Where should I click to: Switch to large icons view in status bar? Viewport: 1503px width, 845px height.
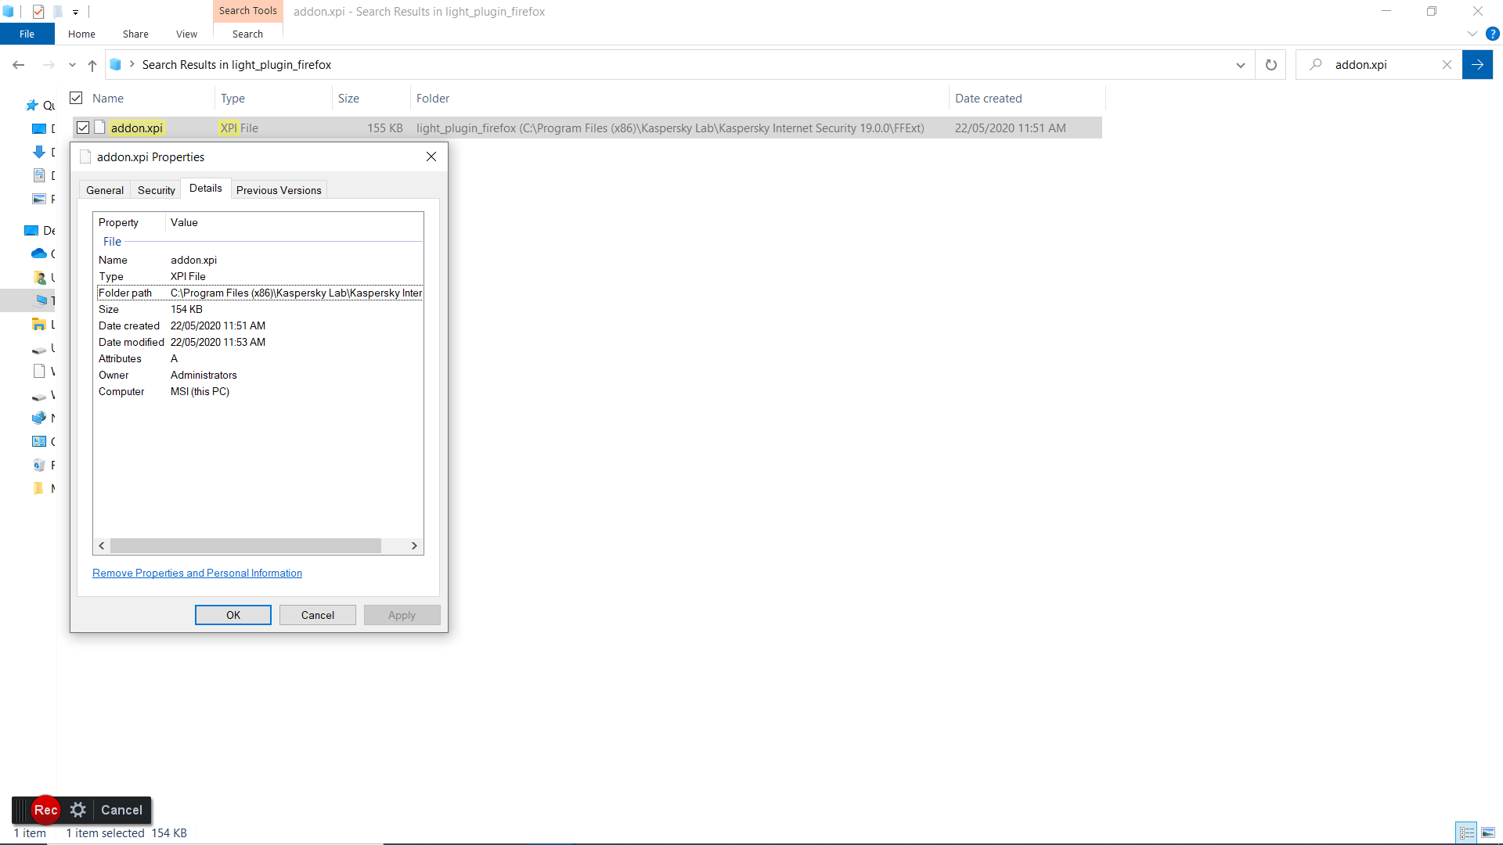click(x=1488, y=832)
